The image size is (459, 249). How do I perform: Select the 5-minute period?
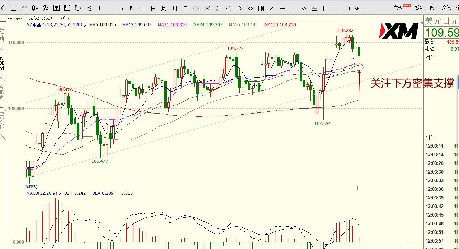pyautogui.click(x=121, y=8)
